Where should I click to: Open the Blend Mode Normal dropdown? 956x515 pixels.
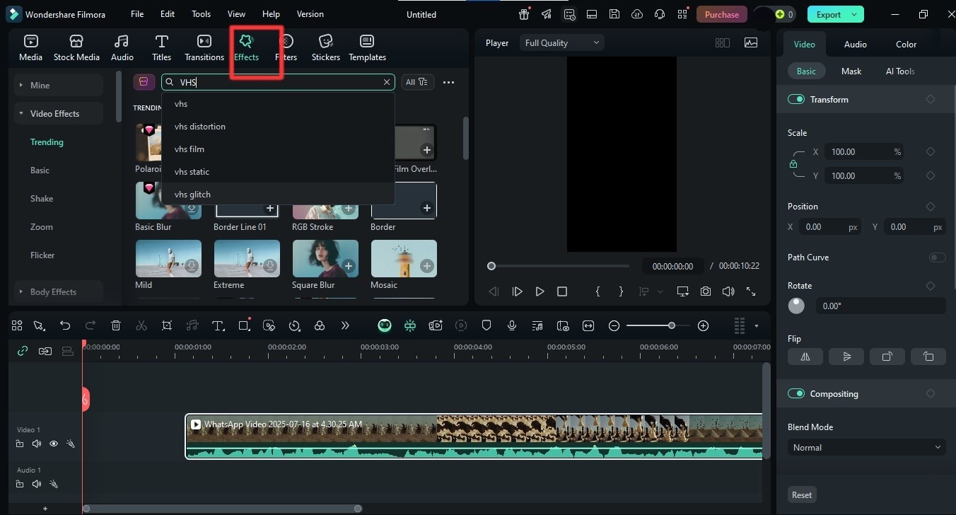(x=866, y=447)
